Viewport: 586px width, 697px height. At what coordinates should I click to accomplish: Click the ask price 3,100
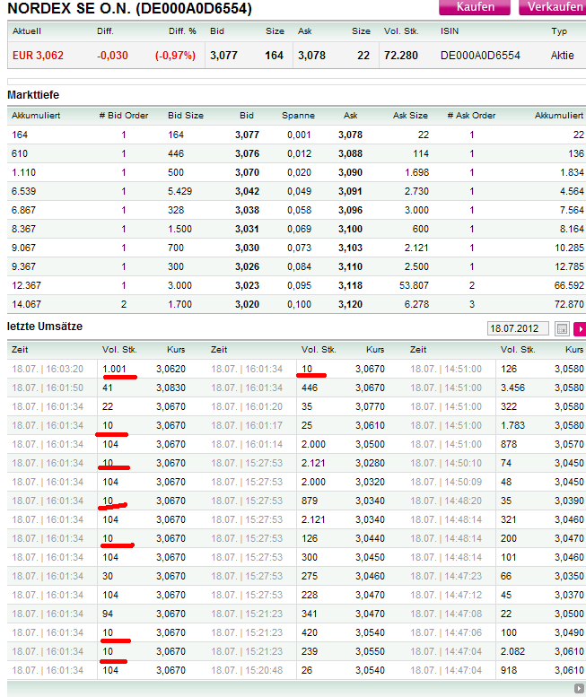[x=350, y=229]
